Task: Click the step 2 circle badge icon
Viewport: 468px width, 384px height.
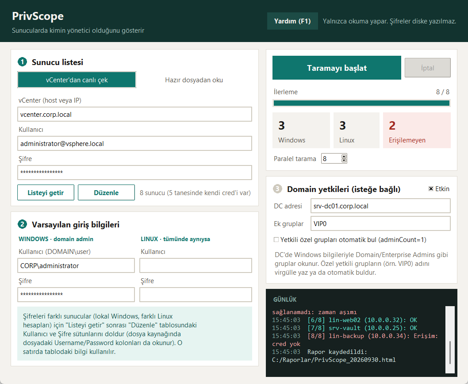Action: pos(23,224)
